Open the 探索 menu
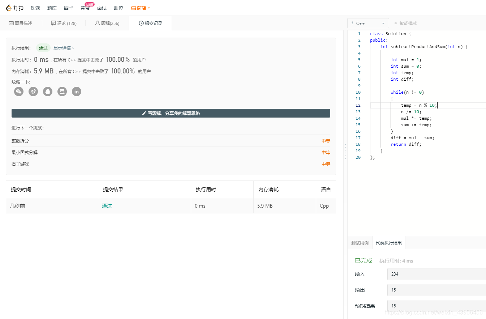Image resolution: width=486 pixels, height=319 pixels. tap(35, 8)
